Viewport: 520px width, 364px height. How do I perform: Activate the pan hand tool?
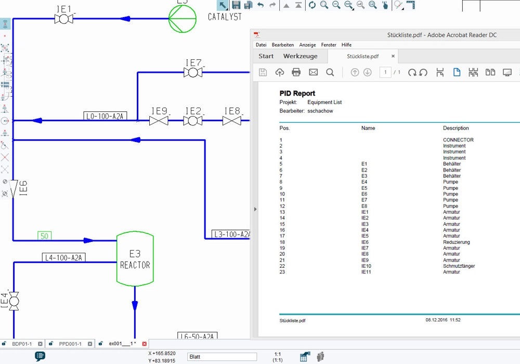(385, 5)
